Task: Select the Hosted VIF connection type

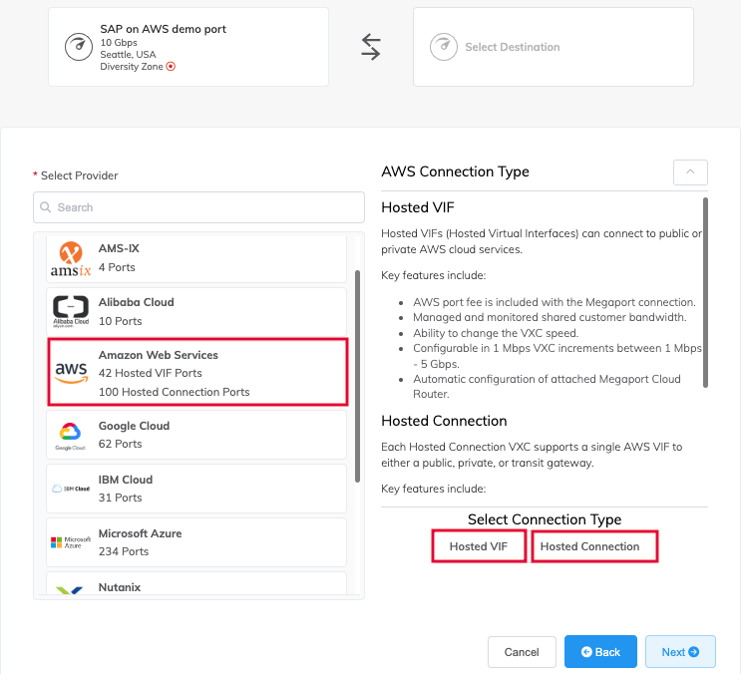Action: 479,546
